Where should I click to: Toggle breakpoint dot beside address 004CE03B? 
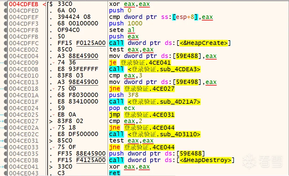pyautogui.click(x=5, y=160)
